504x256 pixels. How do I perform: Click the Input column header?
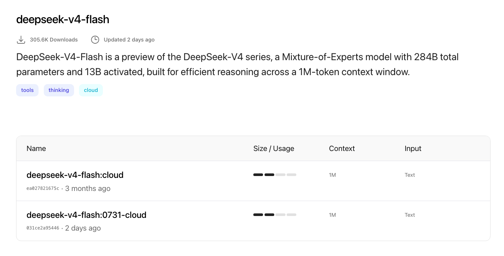(x=413, y=148)
